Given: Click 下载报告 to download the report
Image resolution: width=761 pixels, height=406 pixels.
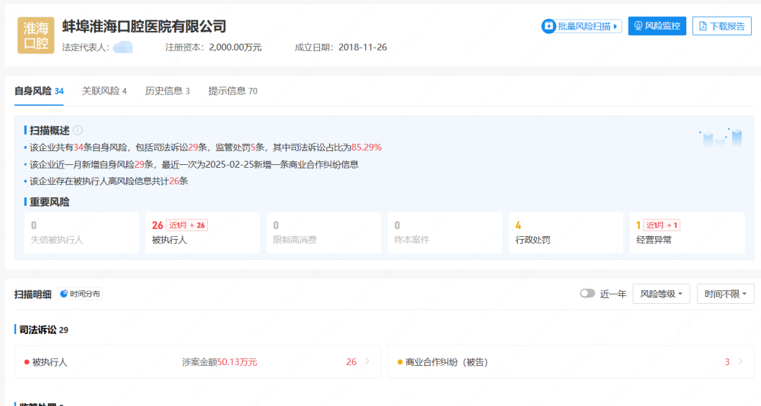Looking at the screenshot, I should [722, 26].
